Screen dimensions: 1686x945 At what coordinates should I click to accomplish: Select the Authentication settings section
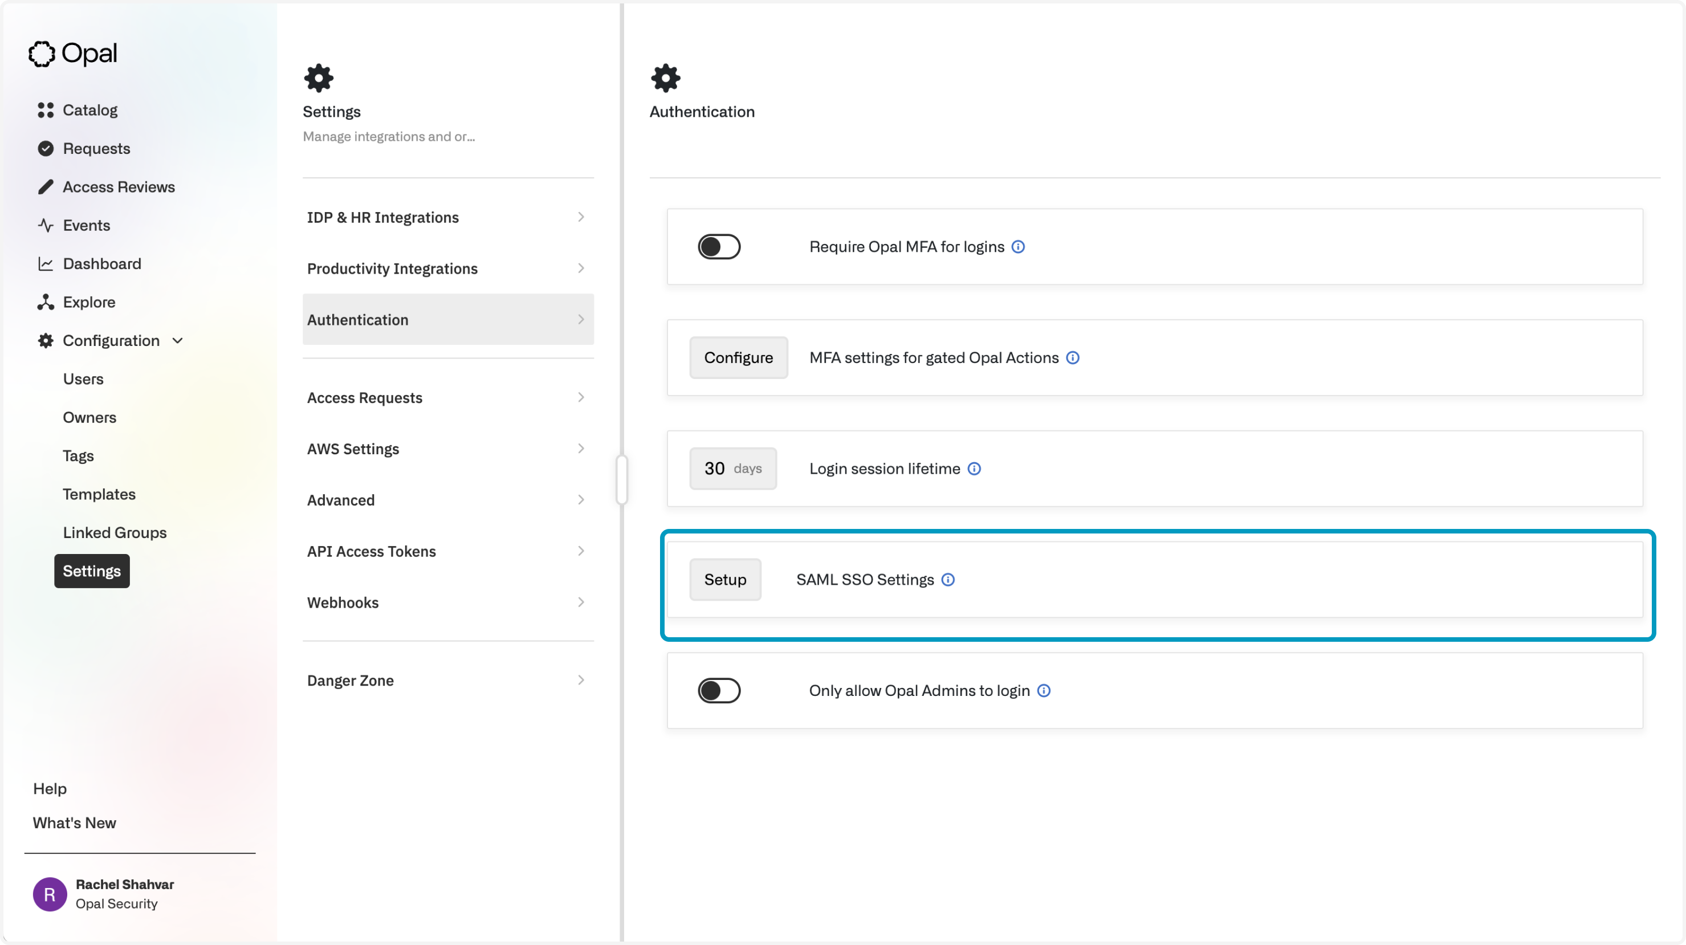447,319
